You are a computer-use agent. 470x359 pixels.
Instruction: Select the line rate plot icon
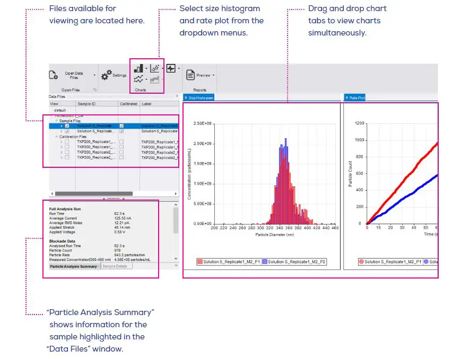point(138,80)
